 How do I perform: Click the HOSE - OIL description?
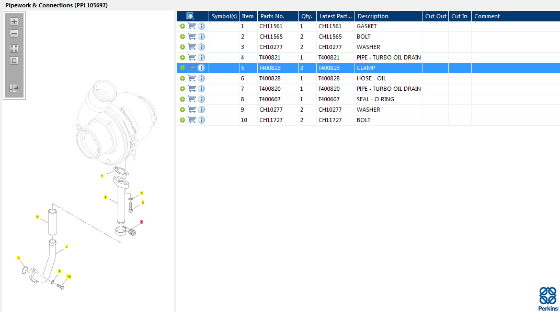point(371,78)
